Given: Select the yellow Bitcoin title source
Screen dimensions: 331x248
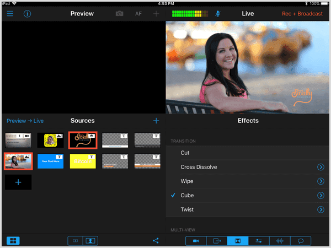Looking at the screenshot, I should pyautogui.click(x=83, y=161).
